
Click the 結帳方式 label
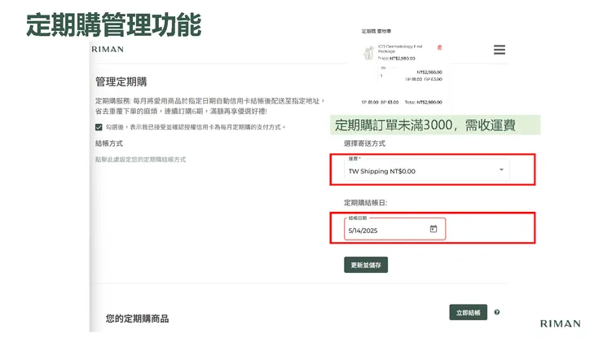pos(109,143)
